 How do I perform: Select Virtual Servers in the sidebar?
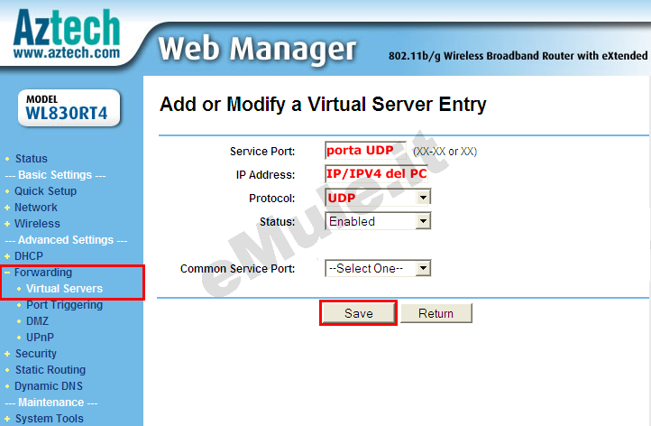64,289
